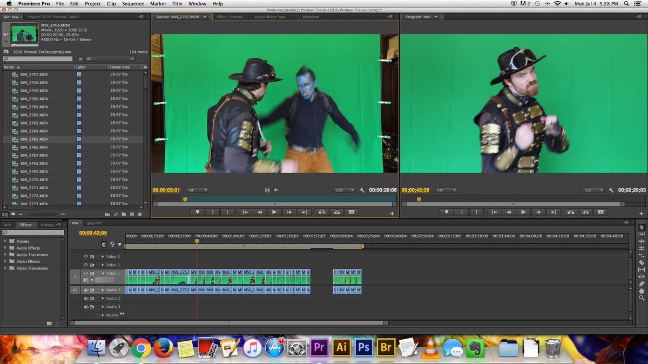This screenshot has height=364, width=648.
Task: Click Drag Video Only icon in Source
Action: [267, 190]
